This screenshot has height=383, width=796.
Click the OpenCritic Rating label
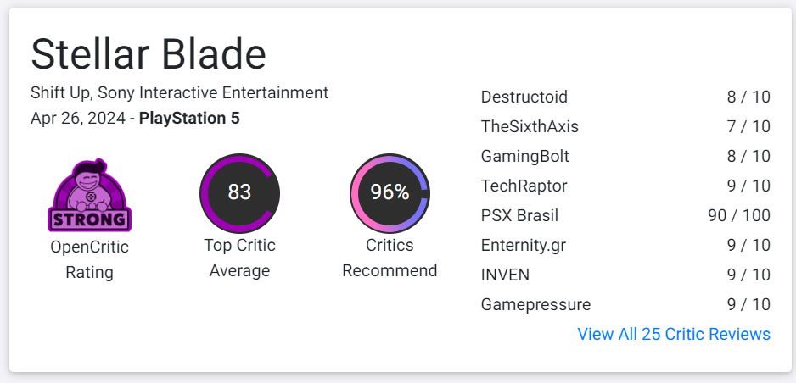(89, 259)
